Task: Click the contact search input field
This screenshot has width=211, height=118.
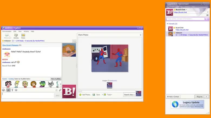Action: 185,19
